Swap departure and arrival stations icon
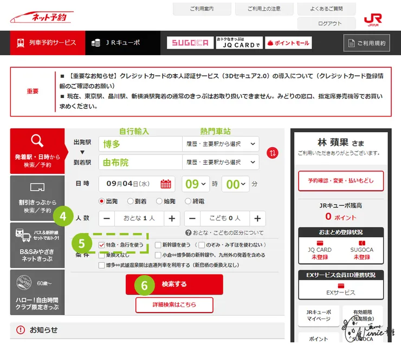The image size is (401, 345). click(x=273, y=153)
